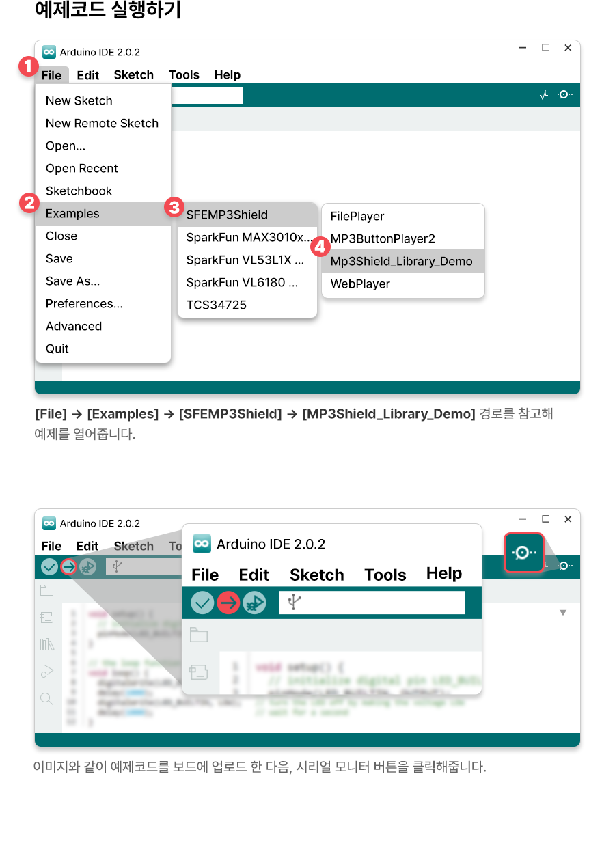Choose Preferences... in the File menu
The image size is (615, 841).
(x=84, y=304)
